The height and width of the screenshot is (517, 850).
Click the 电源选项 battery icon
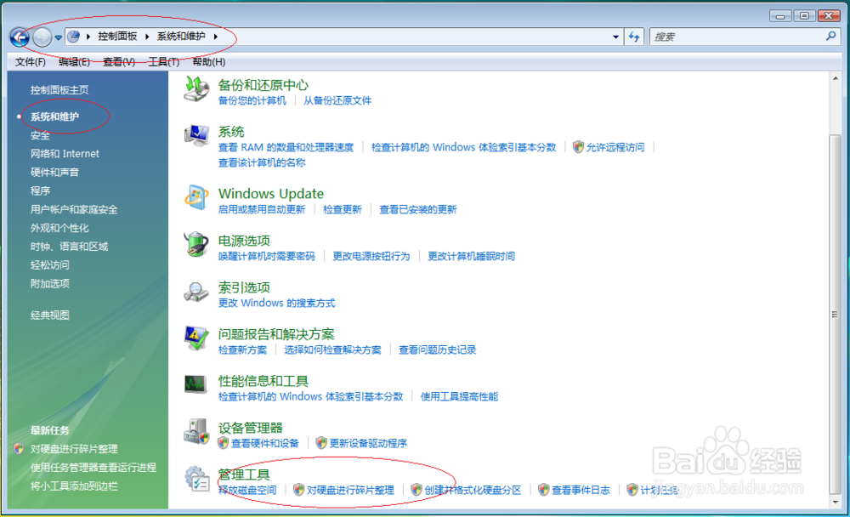click(196, 244)
